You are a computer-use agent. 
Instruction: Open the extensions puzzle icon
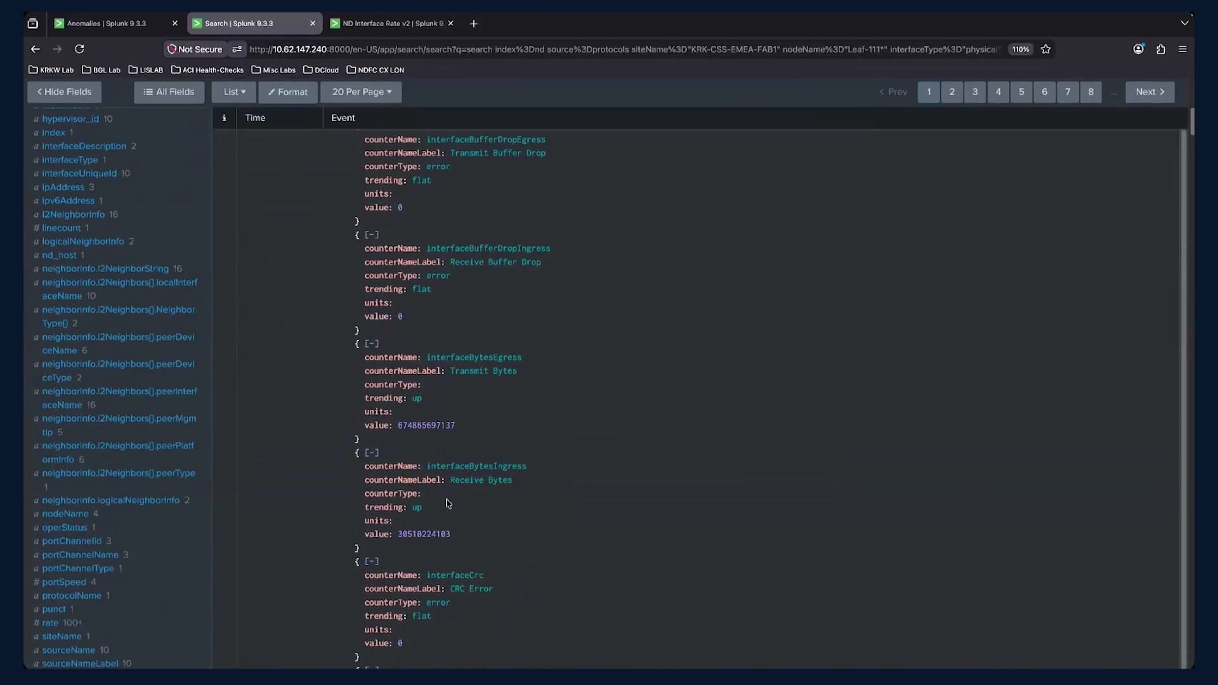(x=1161, y=49)
